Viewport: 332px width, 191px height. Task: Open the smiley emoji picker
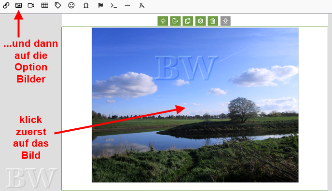[71, 5]
